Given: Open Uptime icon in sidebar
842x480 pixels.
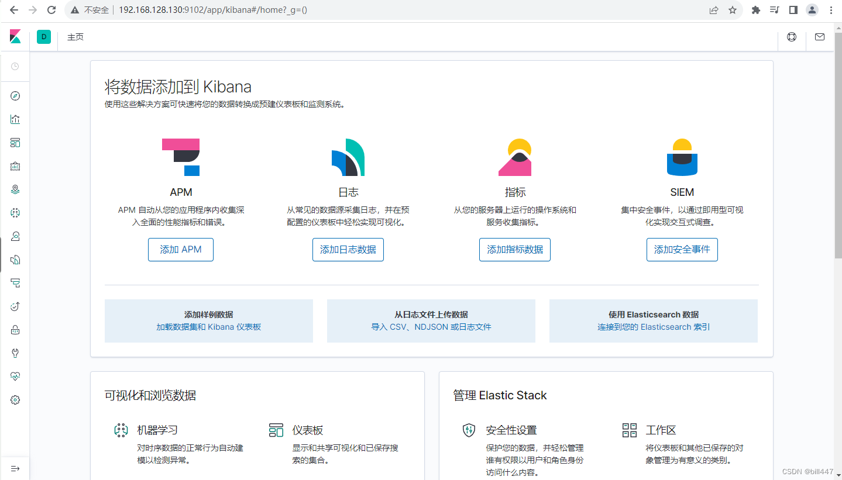Looking at the screenshot, I should click(x=15, y=306).
